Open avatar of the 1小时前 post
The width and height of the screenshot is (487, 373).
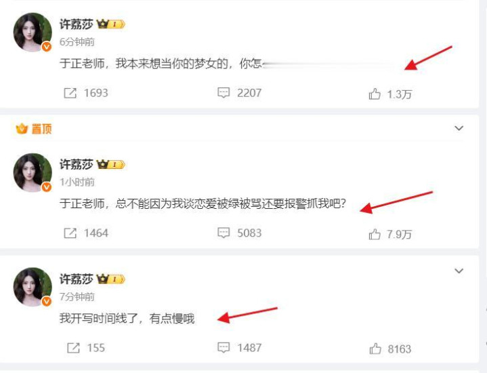pyautogui.click(x=33, y=172)
